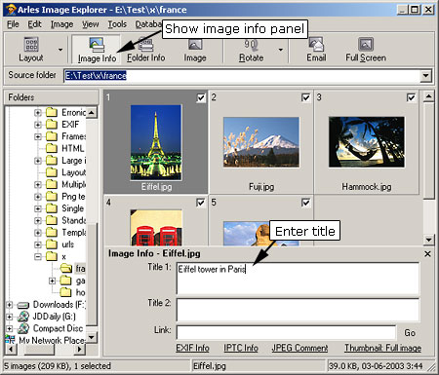This screenshot has height=375, width=439.
Task: Select the HTML folder
Action: tap(72, 148)
